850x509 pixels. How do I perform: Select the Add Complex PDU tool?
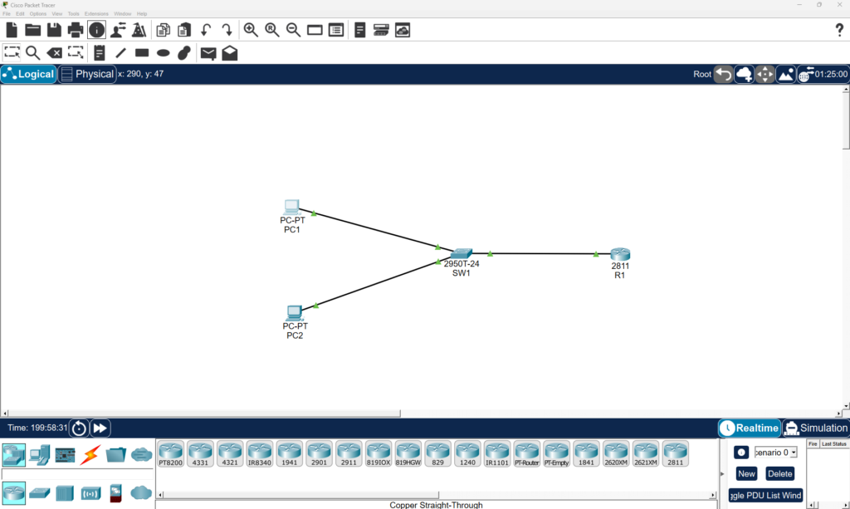229,52
